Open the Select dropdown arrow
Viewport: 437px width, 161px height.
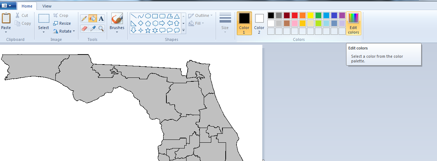click(43, 32)
